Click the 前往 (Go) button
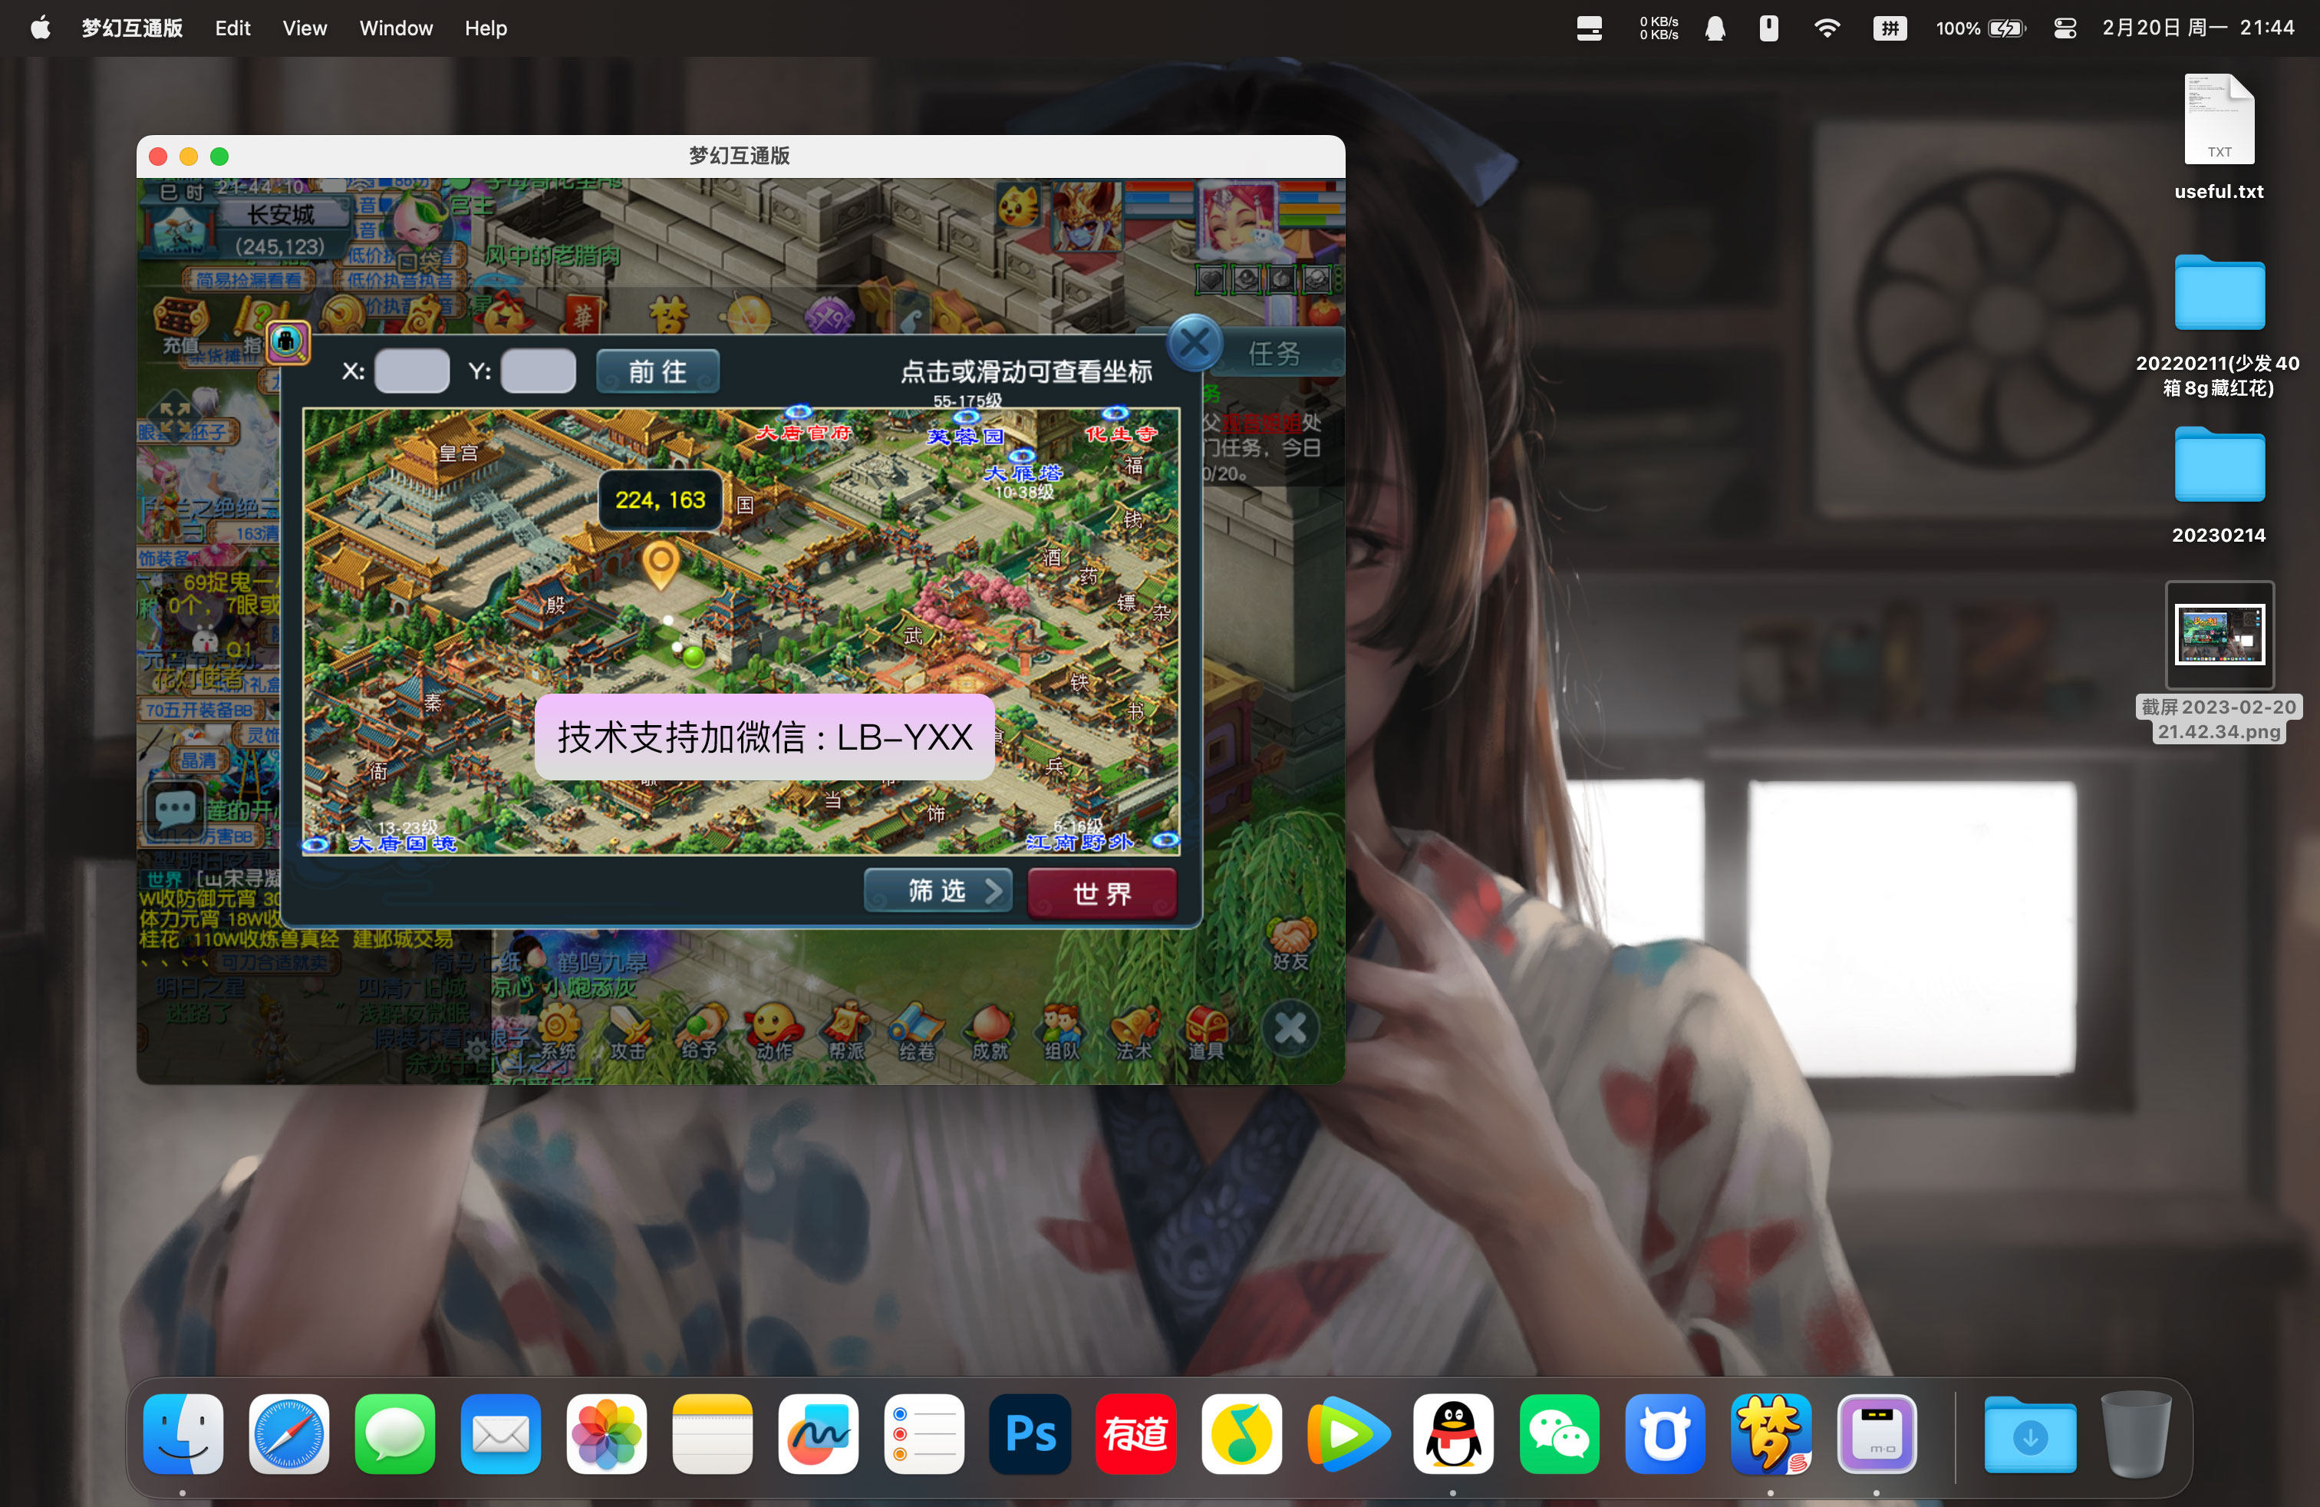The width and height of the screenshot is (2320, 1507). tap(658, 371)
